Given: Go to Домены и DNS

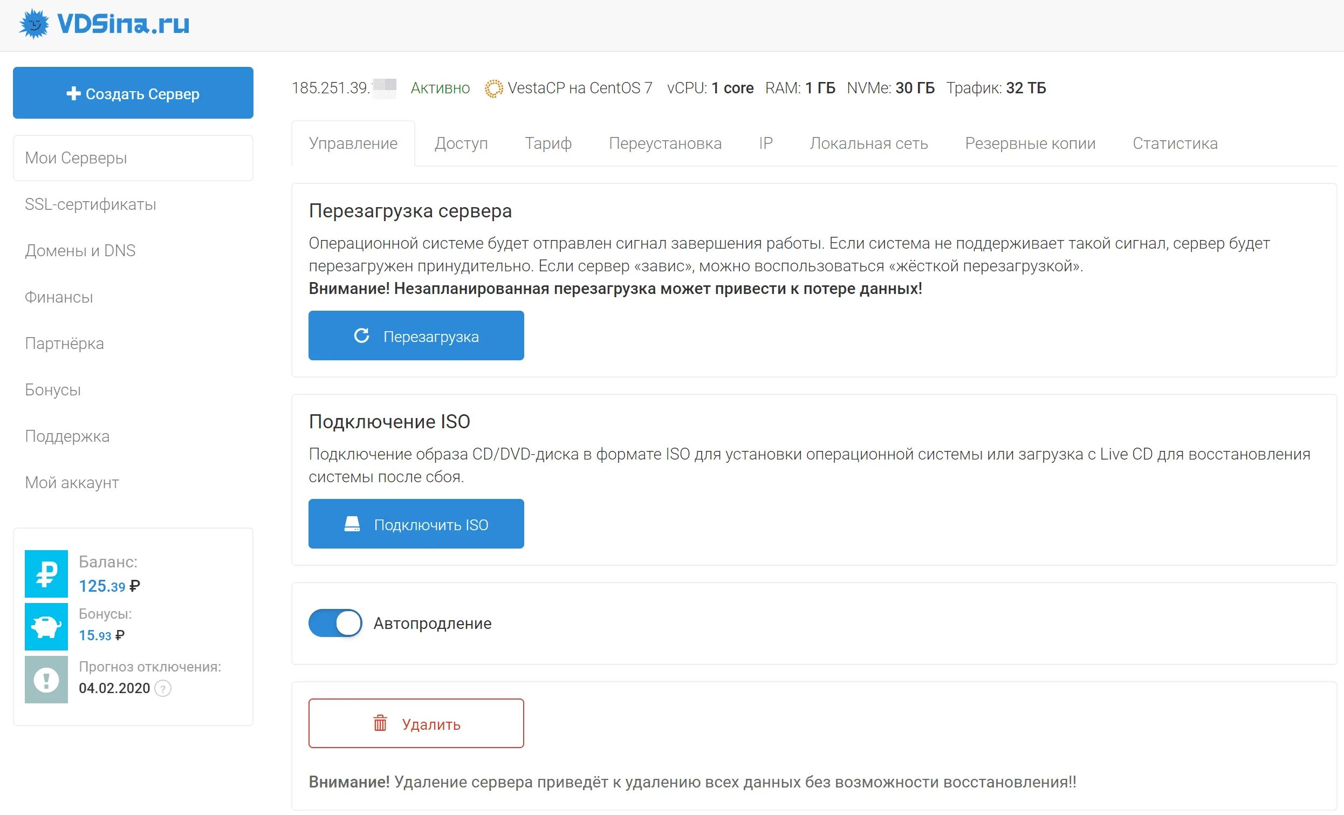Looking at the screenshot, I should (x=80, y=251).
